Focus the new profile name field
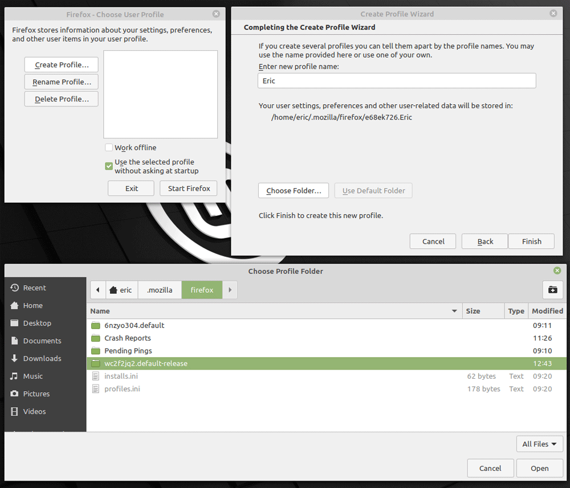Image resolution: width=570 pixels, height=488 pixels. click(397, 81)
